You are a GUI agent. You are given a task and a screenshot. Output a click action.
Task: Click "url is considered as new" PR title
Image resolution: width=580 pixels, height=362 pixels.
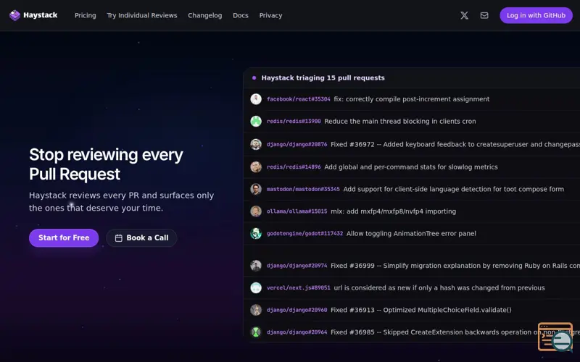pyautogui.click(x=439, y=287)
